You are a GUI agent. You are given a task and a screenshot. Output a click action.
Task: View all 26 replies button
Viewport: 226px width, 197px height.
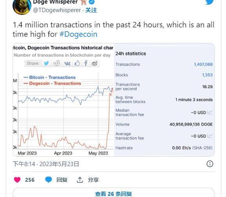(x=114, y=193)
